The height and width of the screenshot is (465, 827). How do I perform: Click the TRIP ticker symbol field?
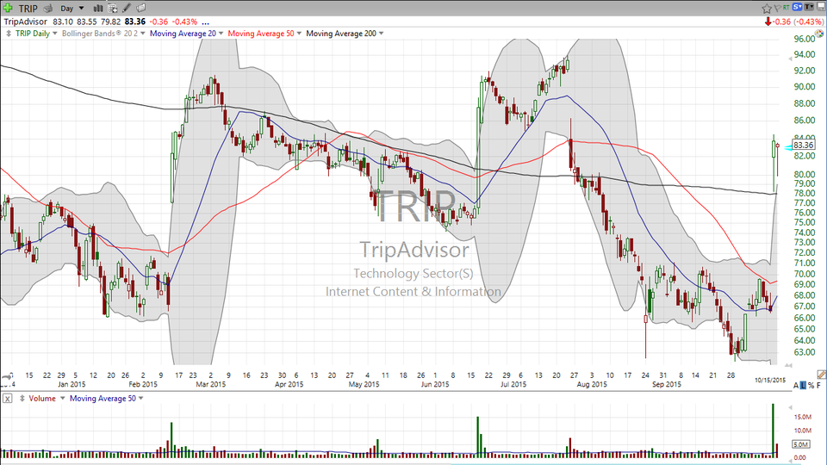tap(28, 9)
